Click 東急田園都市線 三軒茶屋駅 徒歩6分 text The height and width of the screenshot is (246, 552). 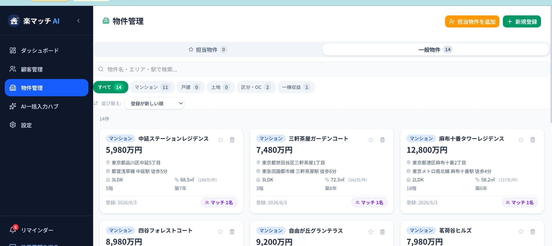click(x=299, y=171)
